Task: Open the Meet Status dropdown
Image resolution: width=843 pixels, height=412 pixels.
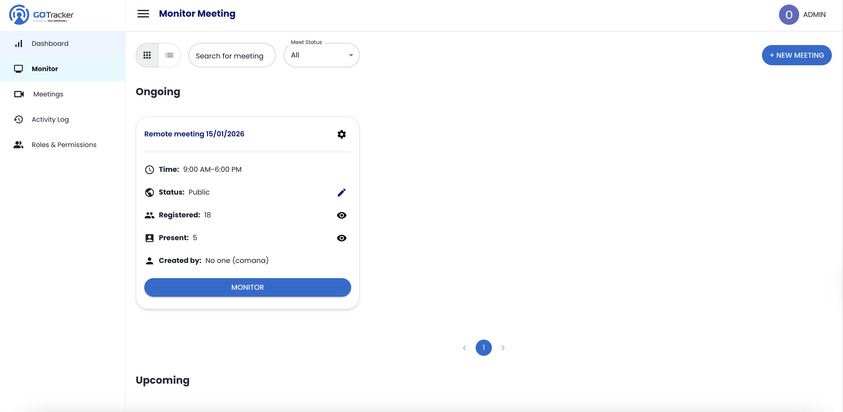Action: pos(321,55)
